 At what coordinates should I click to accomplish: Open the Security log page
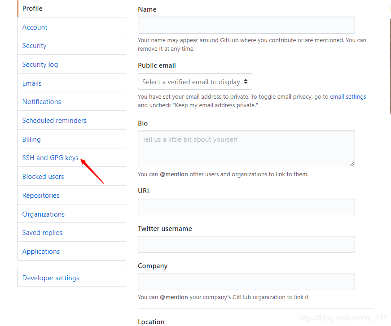pos(40,65)
